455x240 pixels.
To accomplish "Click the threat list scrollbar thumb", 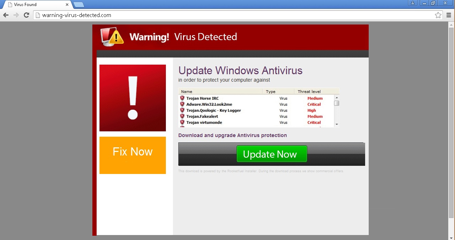I will coord(337,103).
